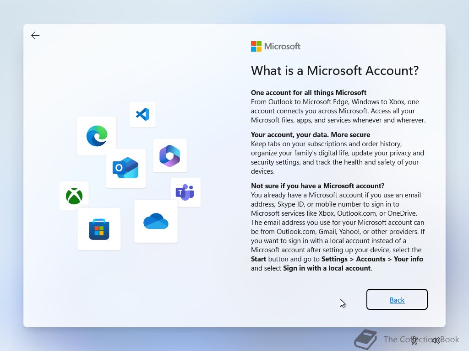
Task: Click the back arrow at top left
Action: (x=35, y=36)
